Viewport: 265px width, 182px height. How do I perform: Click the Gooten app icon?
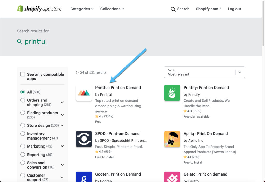(x=84, y=177)
